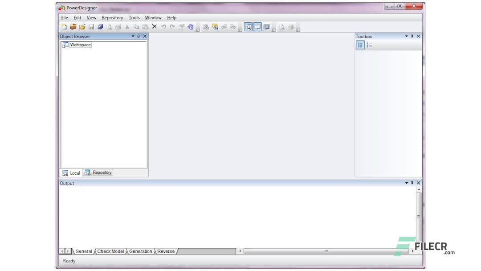Screen dimensions: 481x271
Task: Toggle the Output window toolbar icon
Action: point(257,27)
